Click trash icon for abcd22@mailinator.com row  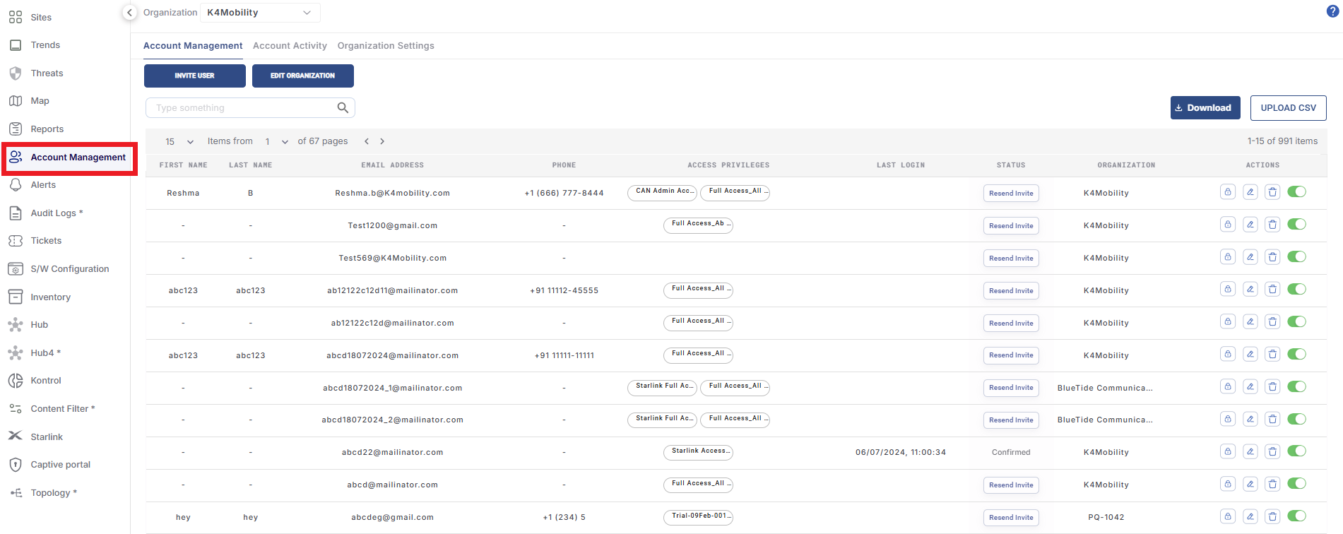pos(1272,451)
